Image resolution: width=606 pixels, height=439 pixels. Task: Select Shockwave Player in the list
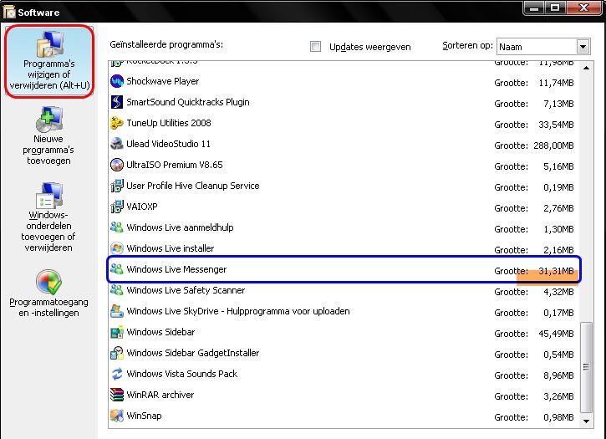point(344,81)
